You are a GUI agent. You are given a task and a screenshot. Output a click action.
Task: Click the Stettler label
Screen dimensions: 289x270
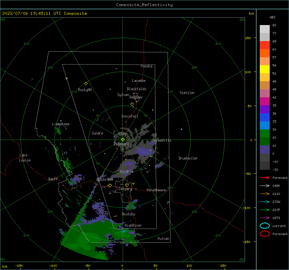(x=187, y=93)
